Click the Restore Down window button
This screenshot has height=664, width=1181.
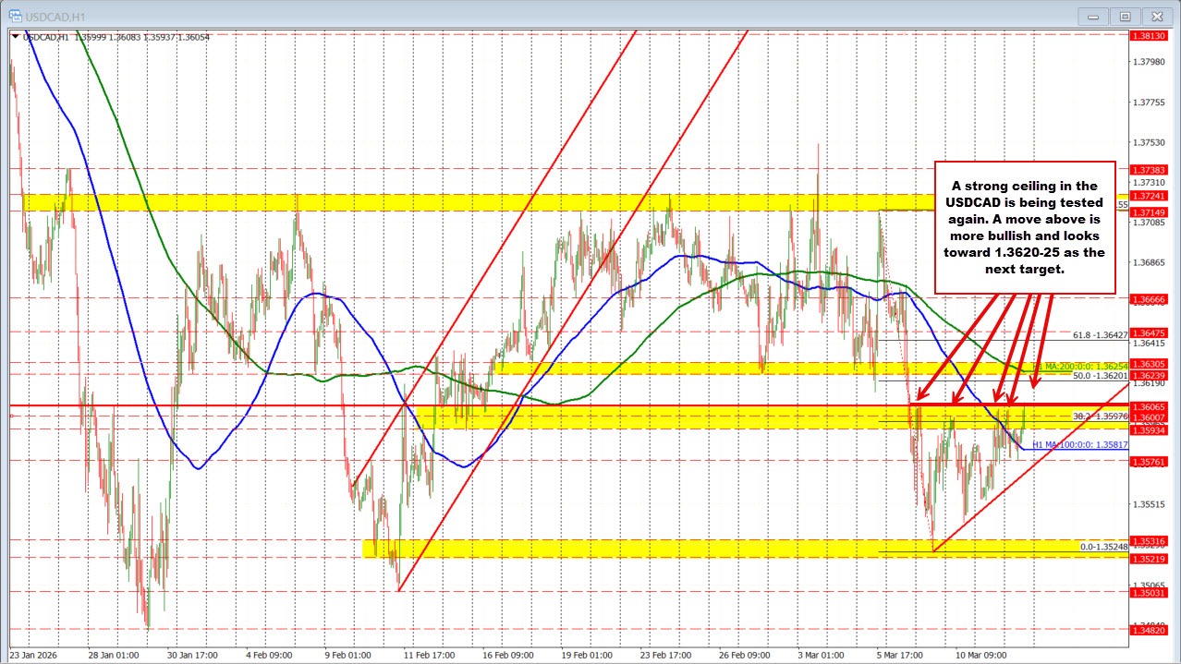1124,16
